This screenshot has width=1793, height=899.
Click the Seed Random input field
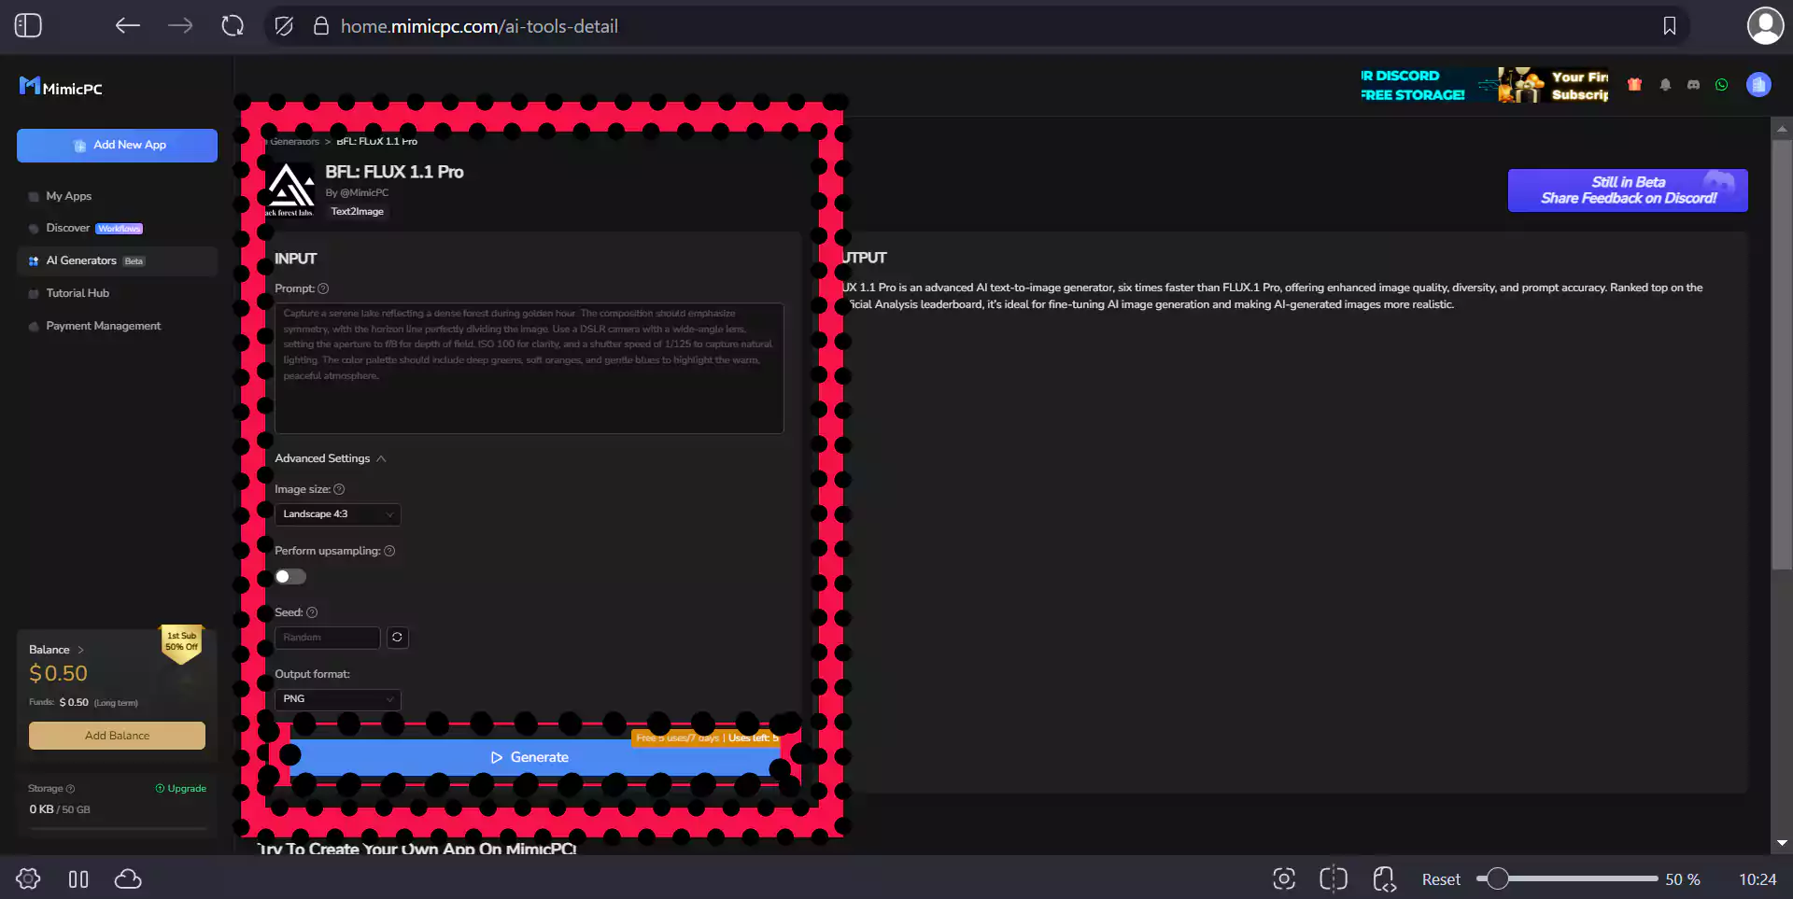tap(327, 638)
